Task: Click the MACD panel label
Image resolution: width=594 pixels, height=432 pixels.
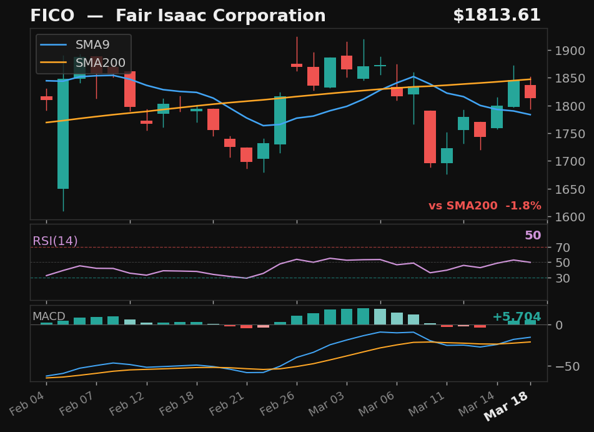Action: pyautogui.click(x=49, y=316)
